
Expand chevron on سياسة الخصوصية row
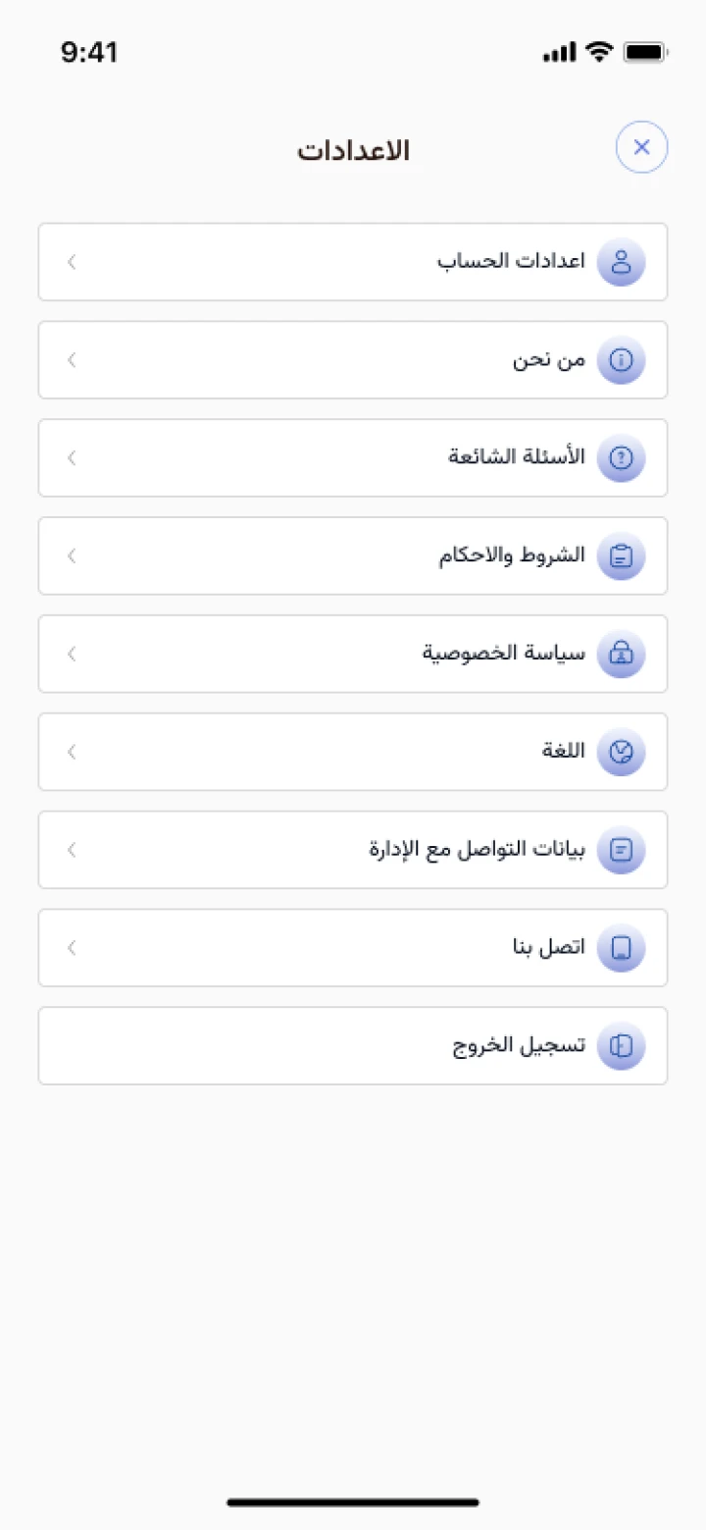coord(72,655)
